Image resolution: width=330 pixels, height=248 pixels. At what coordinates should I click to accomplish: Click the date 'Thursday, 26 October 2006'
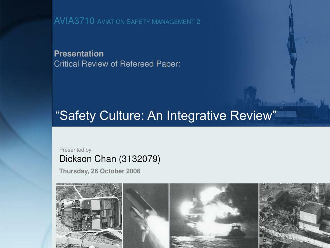100,171
